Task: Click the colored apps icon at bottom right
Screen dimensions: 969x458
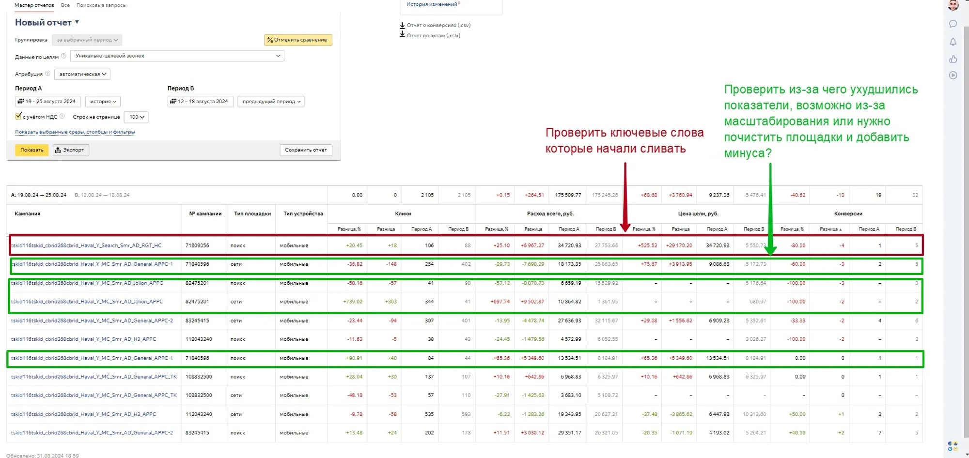Action: [x=953, y=446]
